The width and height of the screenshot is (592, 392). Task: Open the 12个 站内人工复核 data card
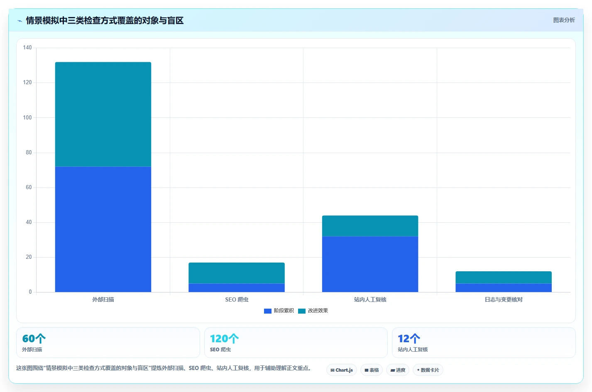[x=484, y=343]
